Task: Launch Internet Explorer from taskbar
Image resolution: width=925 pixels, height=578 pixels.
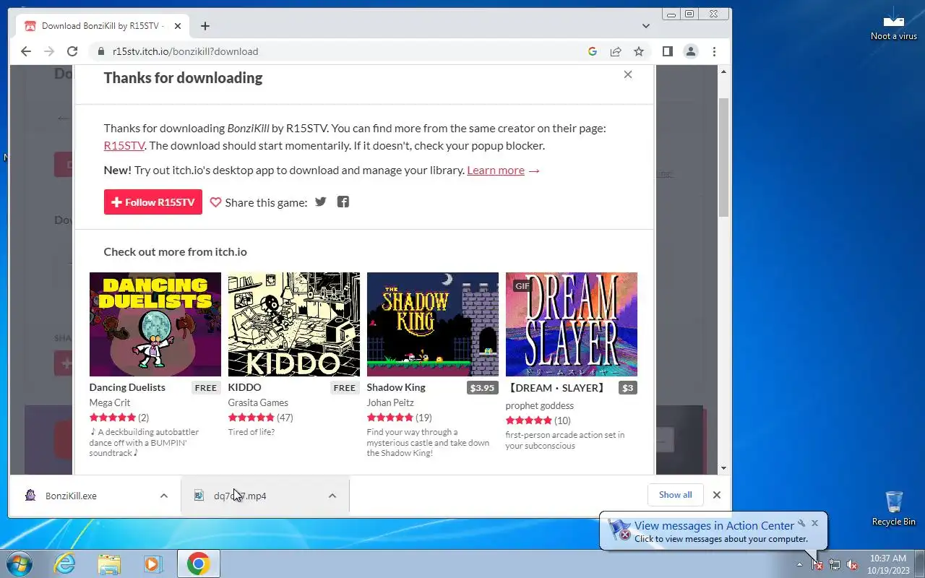Action: click(65, 564)
